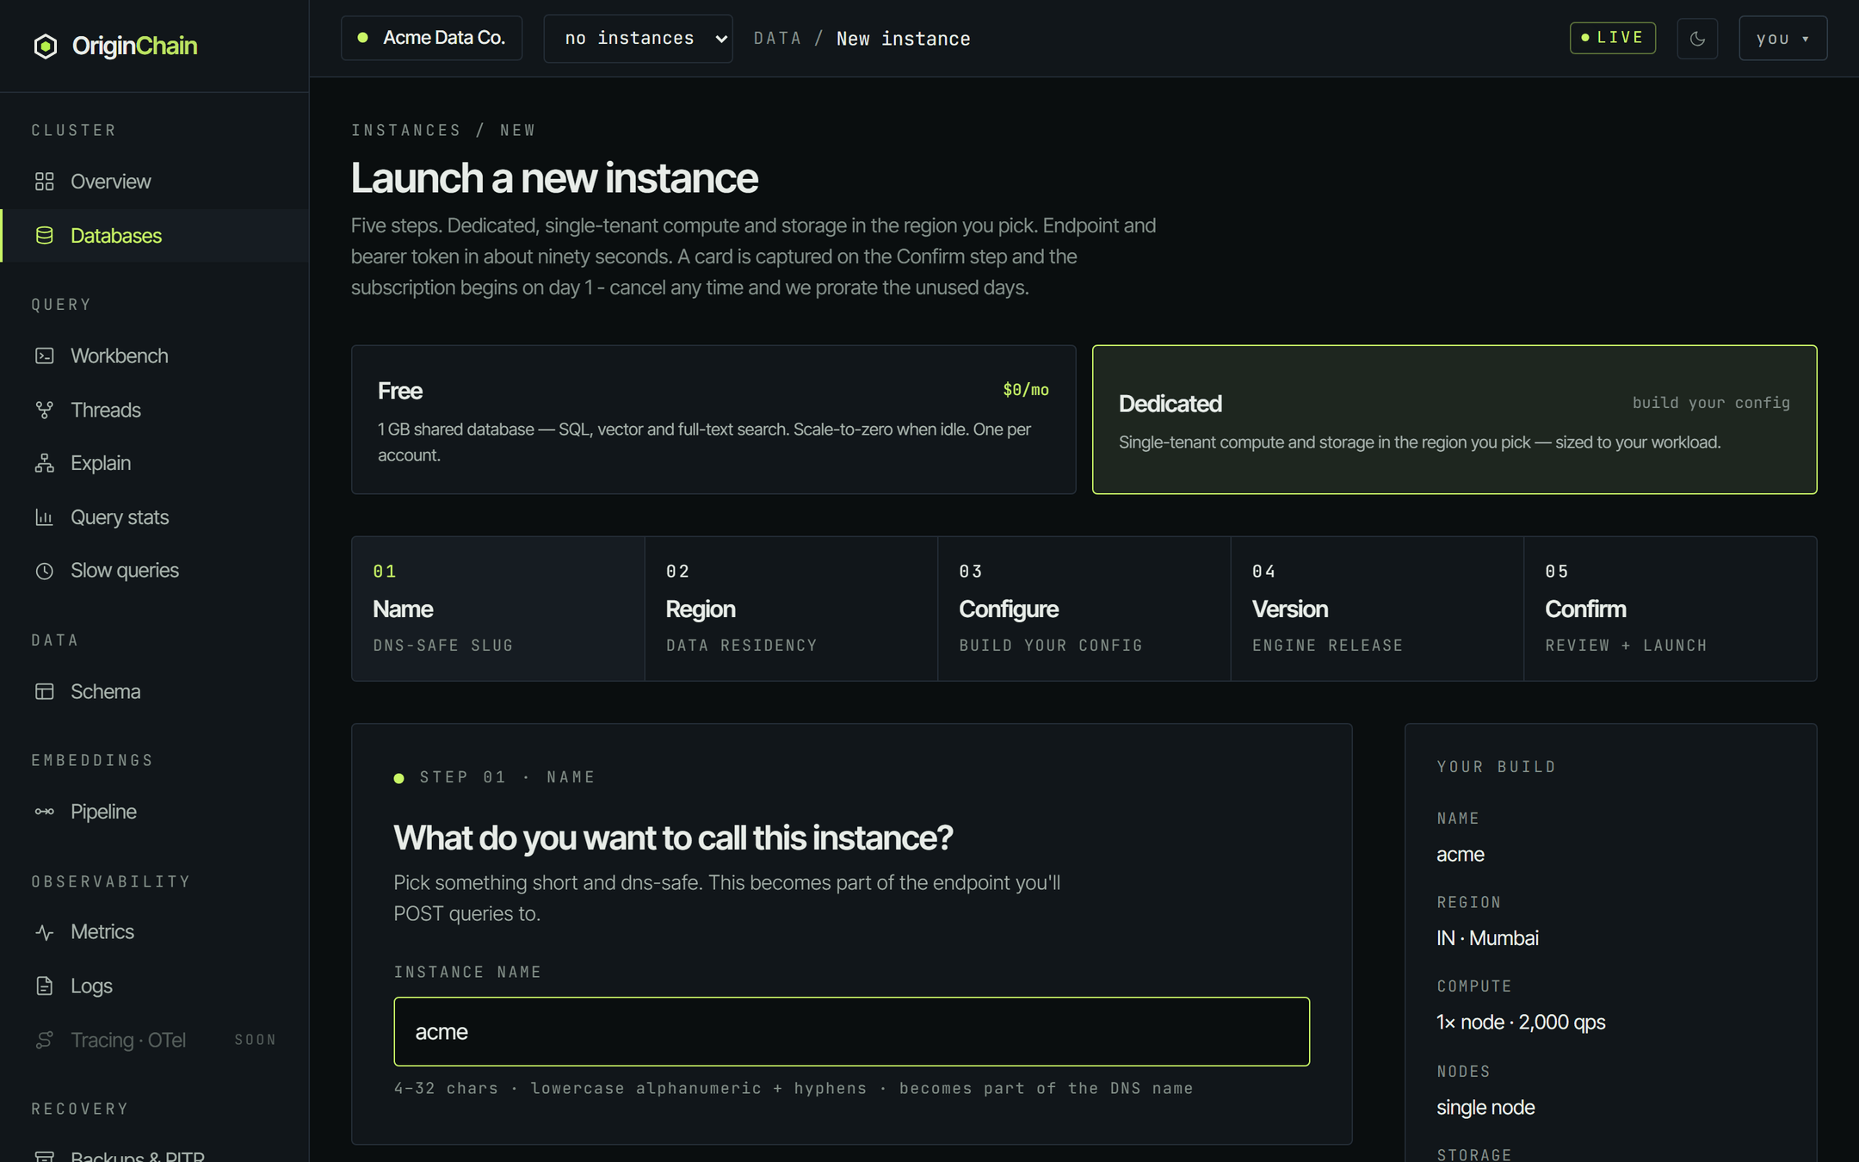Click the INSTANCES breadcrumb above the heading
The image size is (1859, 1162).
pos(406,130)
